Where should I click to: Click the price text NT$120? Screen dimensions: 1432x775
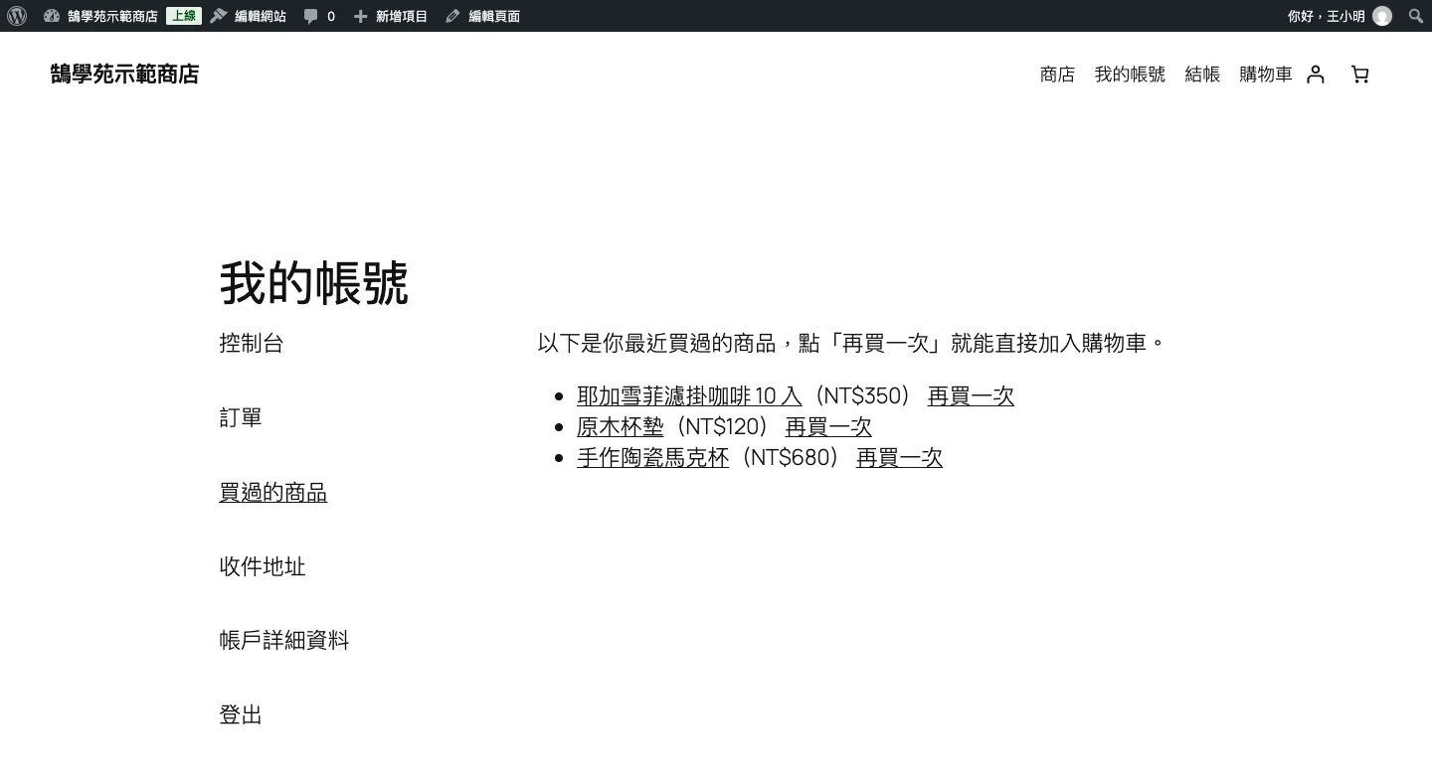[720, 426]
